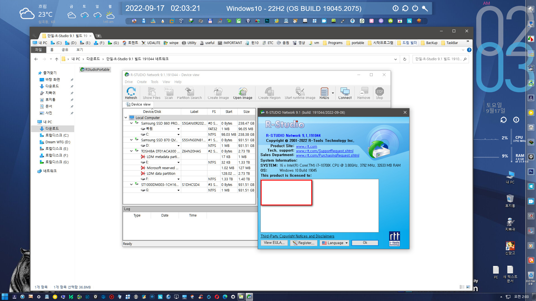Click the Open Image toolbar icon
Screen dimensions: 536x301
(x=243, y=93)
